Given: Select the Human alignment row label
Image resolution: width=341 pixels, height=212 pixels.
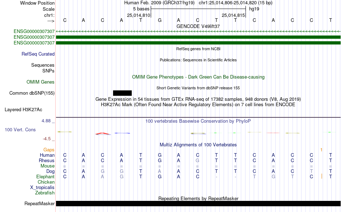Looking at the screenshot, I should click(x=47, y=155).
